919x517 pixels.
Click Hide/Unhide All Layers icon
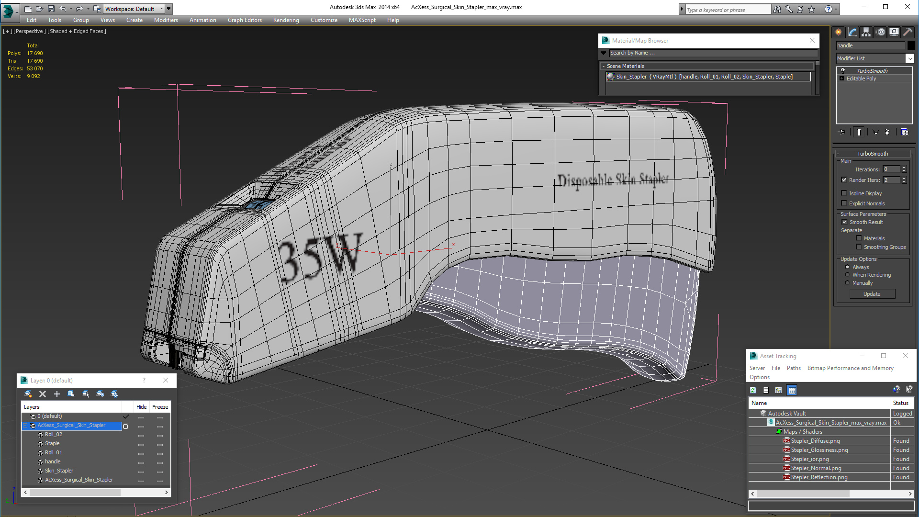(100, 394)
